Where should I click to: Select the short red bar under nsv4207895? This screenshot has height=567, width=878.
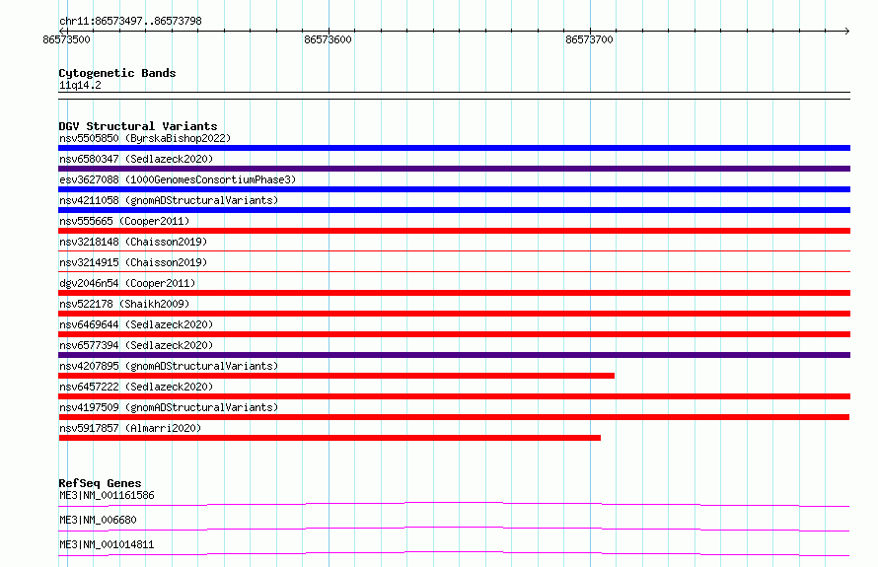(336, 376)
